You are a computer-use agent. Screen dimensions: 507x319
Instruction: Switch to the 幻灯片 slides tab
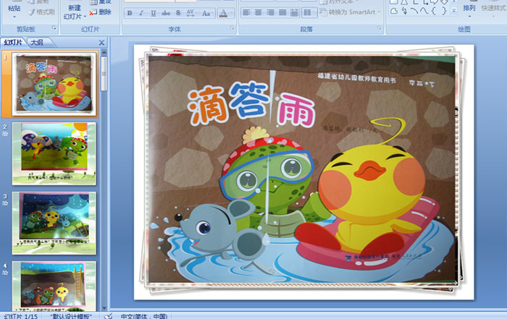coord(13,42)
